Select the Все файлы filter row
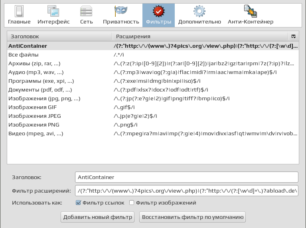The height and width of the screenshot is (228, 306). coord(153,55)
